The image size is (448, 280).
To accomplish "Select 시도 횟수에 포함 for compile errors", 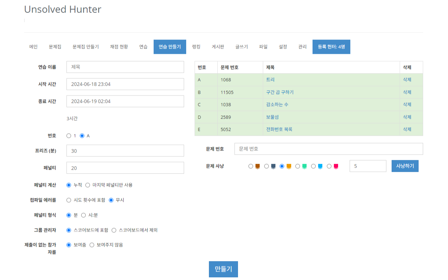I will point(69,200).
